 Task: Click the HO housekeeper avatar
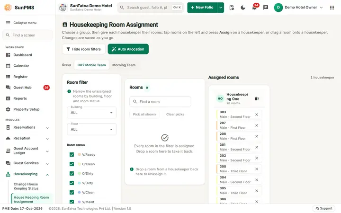[x=220, y=98]
